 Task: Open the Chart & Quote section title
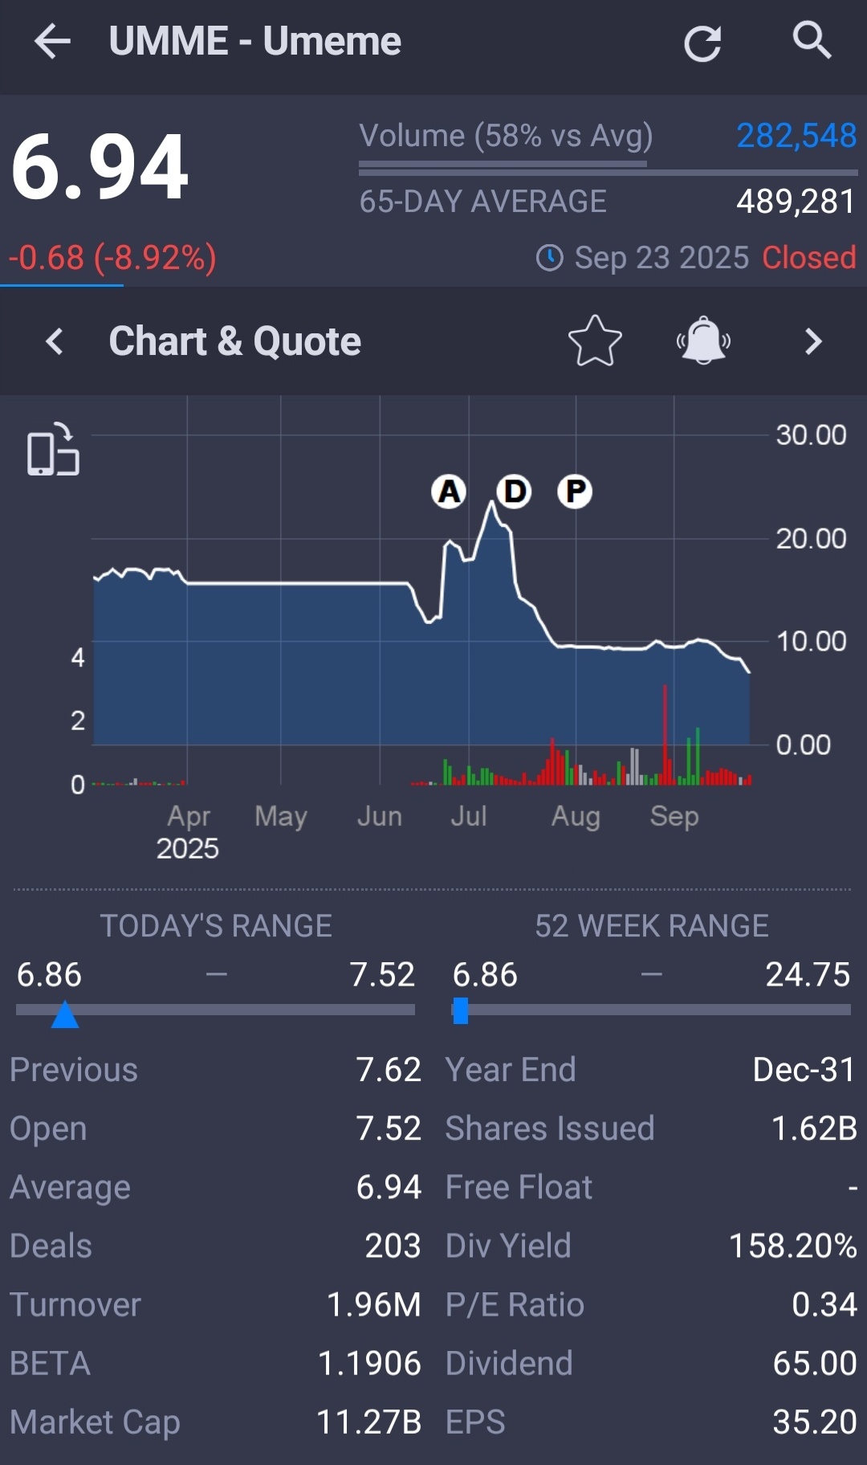click(235, 341)
